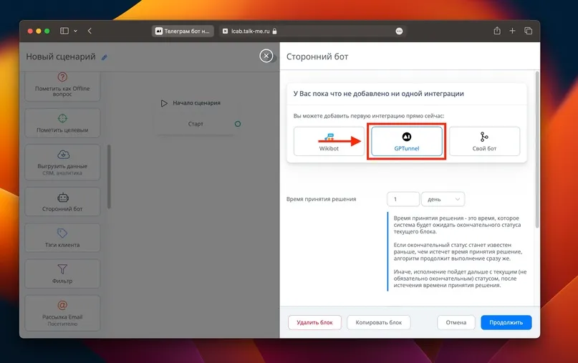Close the Сторонний бот side panel

pos(266,56)
